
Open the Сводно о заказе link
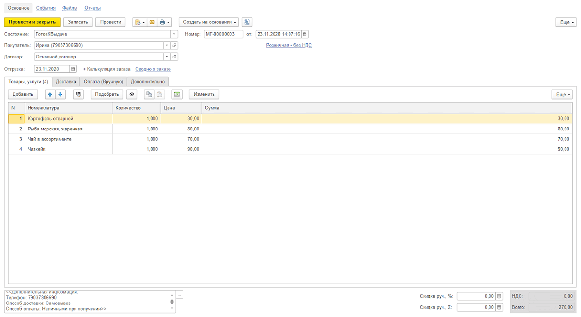point(153,69)
